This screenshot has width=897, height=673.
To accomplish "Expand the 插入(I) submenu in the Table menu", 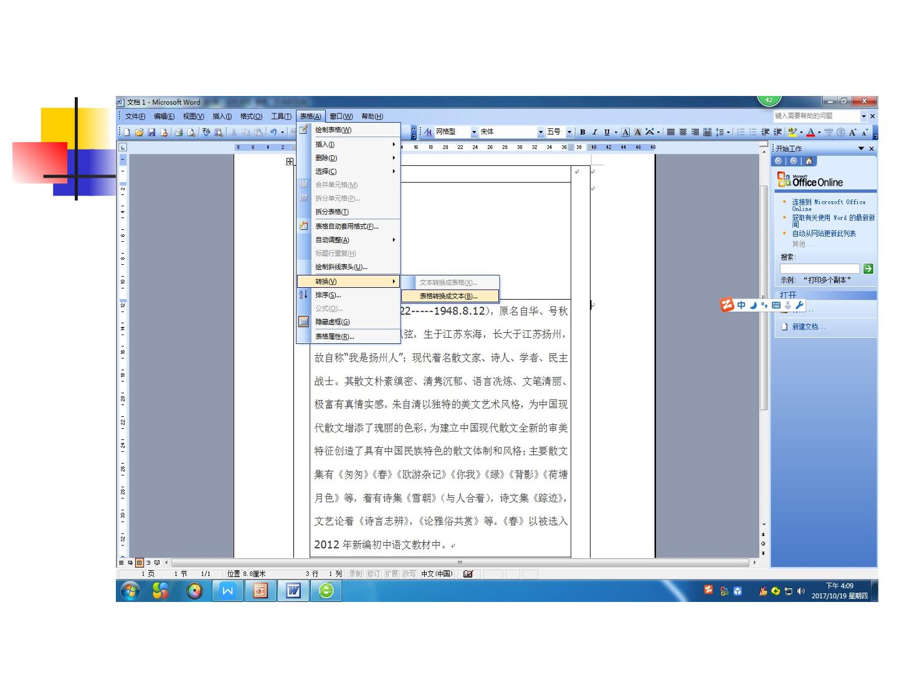I will point(348,145).
